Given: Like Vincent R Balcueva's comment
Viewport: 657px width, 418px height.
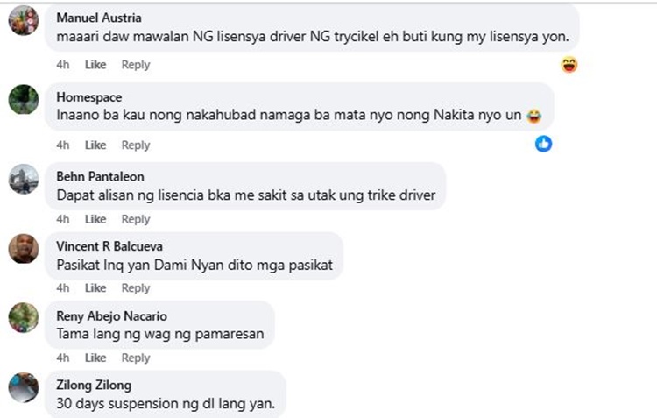Looking at the screenshot, I should pyautogui.click(x=95, y=288).
